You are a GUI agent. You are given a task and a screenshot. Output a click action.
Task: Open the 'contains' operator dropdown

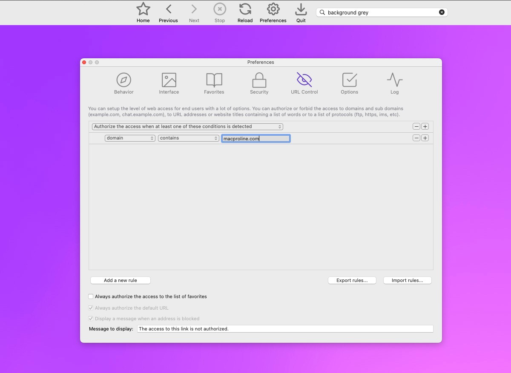click(x=189, y=138)
